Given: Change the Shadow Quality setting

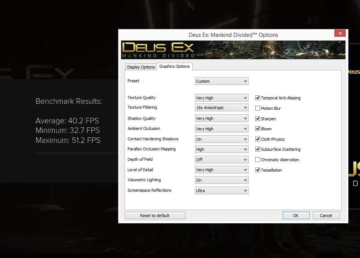Looking at the screenshot, I should pos(222,118).
